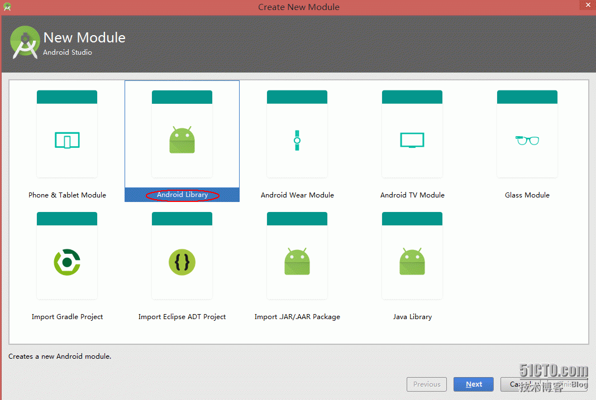The image size is (596, 400).
Task: Click the Import Eclipse ADT Project label
Action: tap(182, 317)
